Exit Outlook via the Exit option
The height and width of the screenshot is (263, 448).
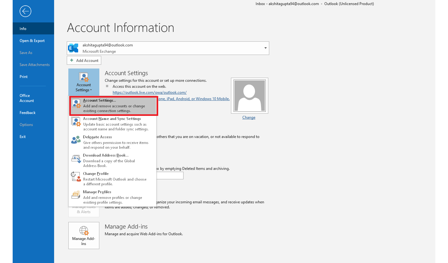click(22, 136)
